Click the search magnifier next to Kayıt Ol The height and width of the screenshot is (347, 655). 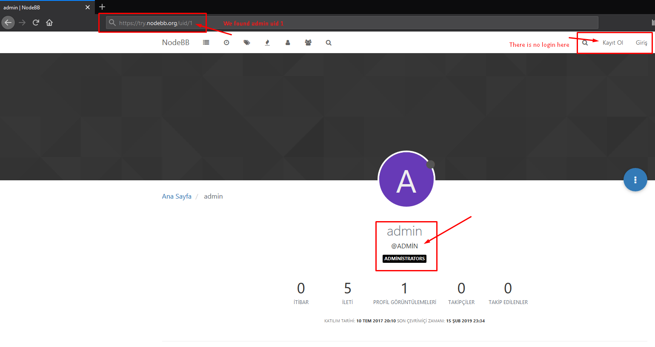point(585,43)
